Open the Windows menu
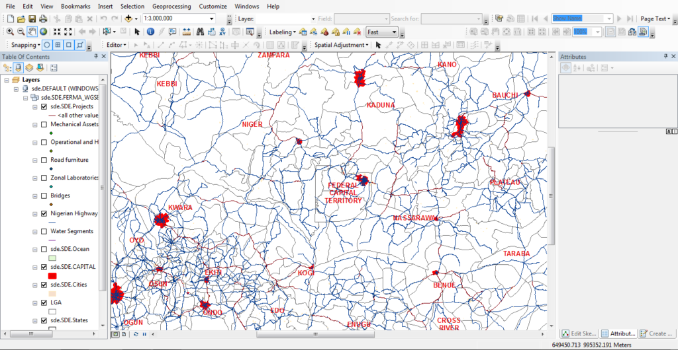Image resolution: width=678 pixels, height=350 pixels. [x=246, y=7]
